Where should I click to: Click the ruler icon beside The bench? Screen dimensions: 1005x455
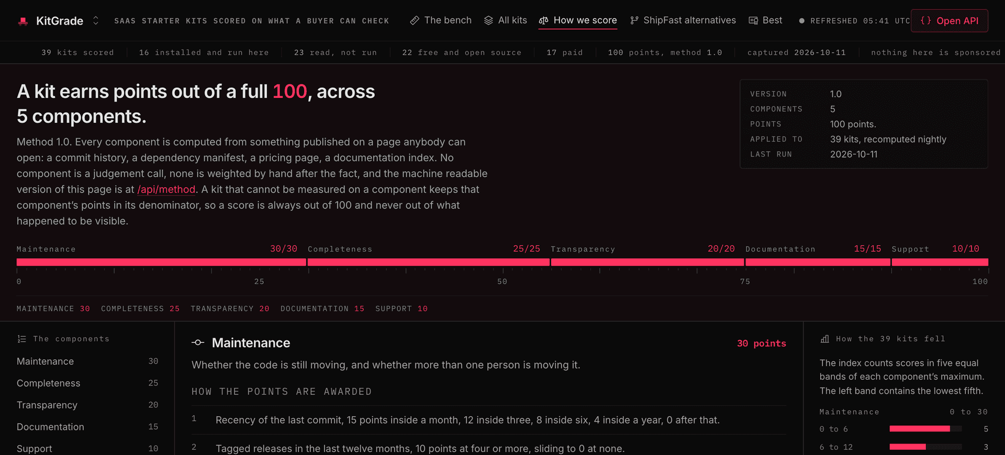(x=415, y=20)
